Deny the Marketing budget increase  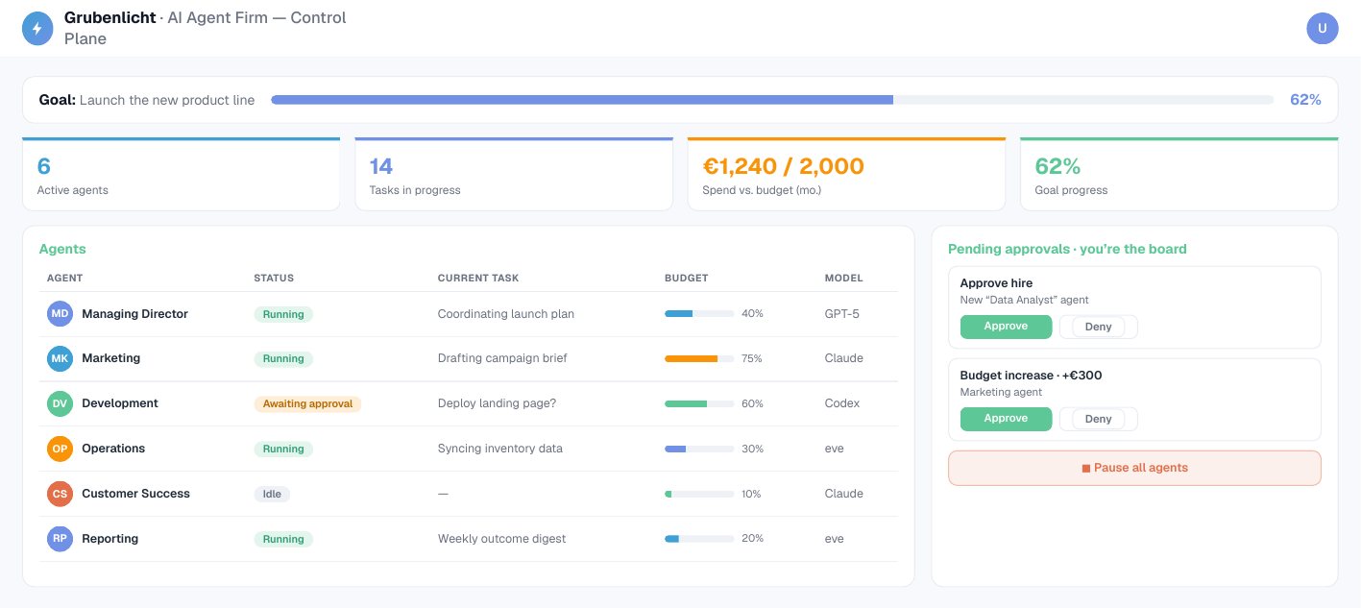coord(1098,419)
